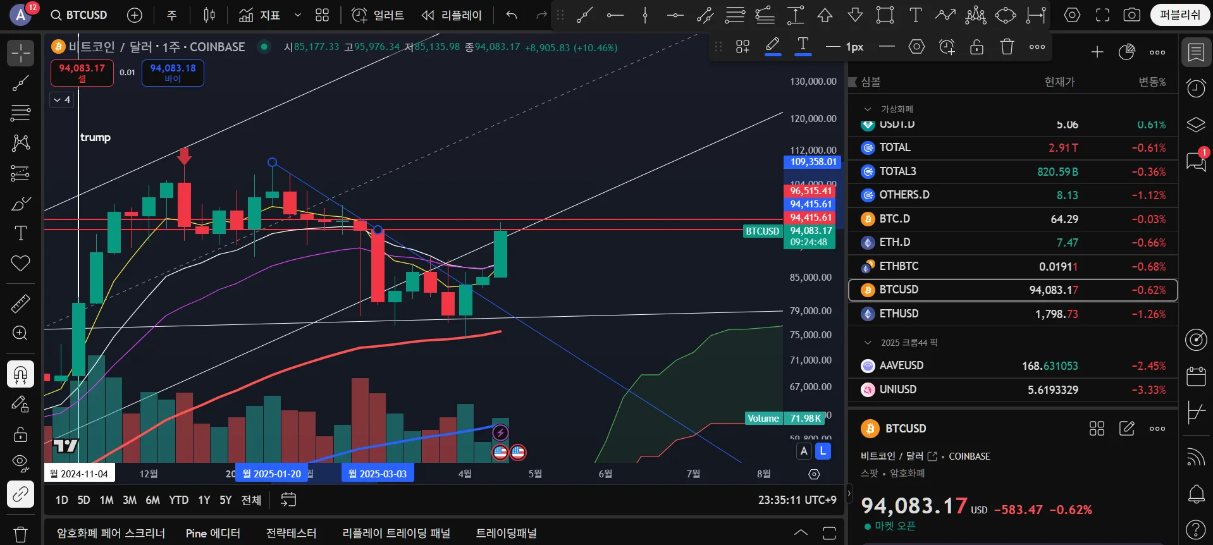Open the object tree layers panel
1213x545 pixels.
point(1196,125)
